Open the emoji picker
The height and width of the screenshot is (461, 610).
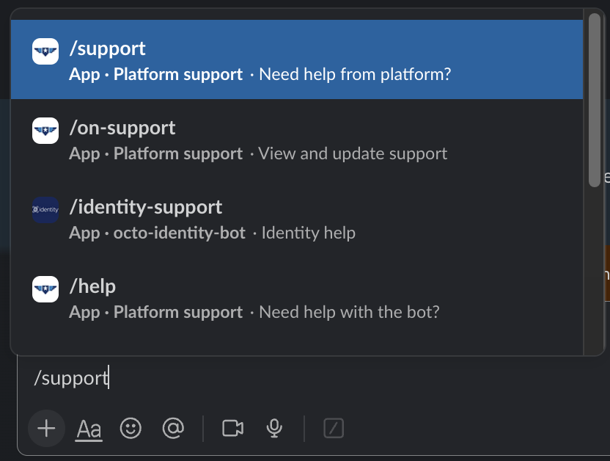click(131, 428)
